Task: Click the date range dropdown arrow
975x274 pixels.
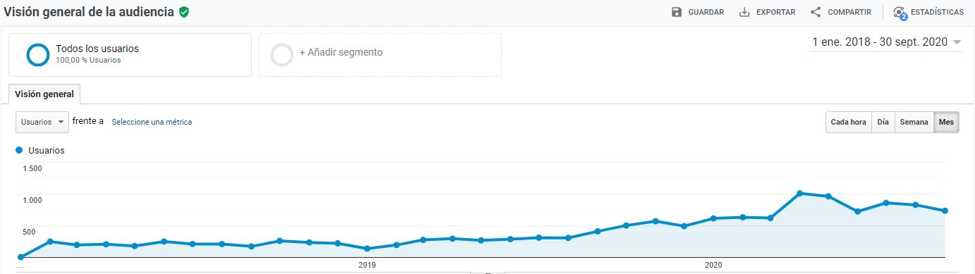Action: point(957,42)
